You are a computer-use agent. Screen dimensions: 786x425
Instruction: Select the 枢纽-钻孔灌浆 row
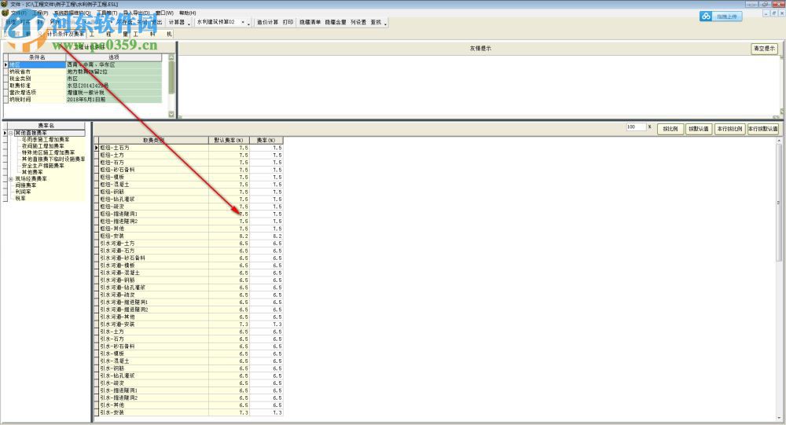(x=190, y=200)
